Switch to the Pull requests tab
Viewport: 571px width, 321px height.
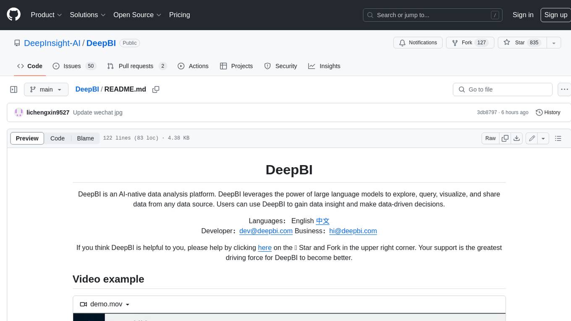pos(137,66)
